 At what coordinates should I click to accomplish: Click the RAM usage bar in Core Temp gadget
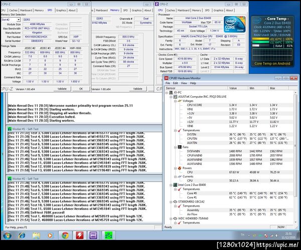(x=261, y=46)
